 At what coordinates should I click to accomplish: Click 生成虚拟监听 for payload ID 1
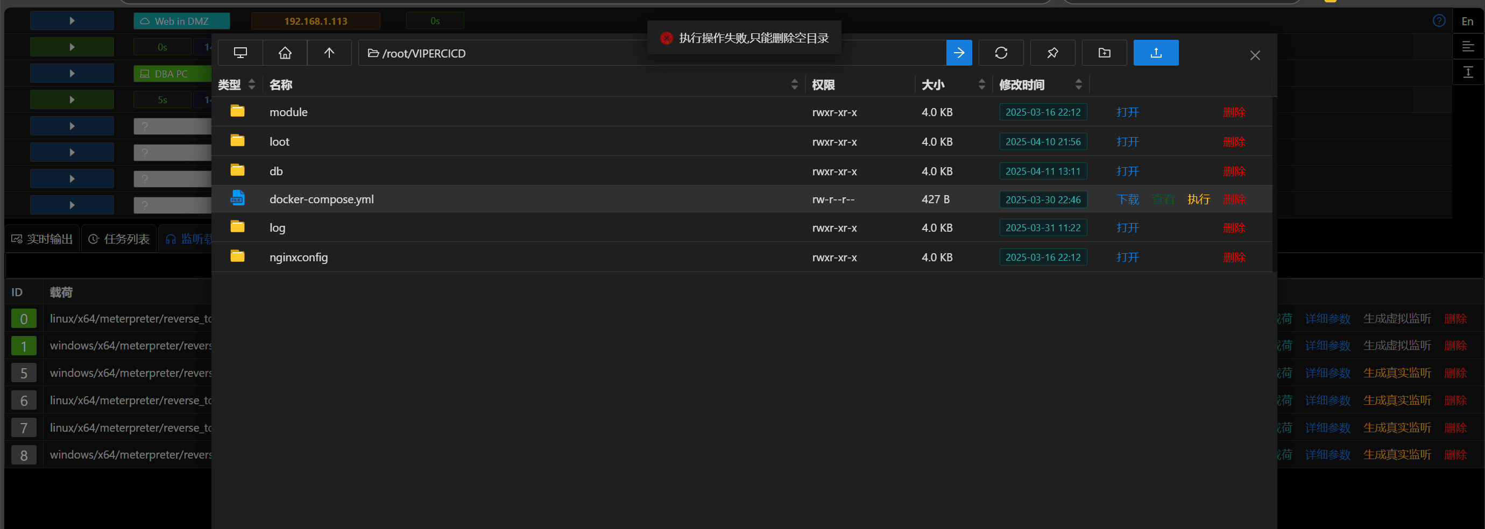[1397, 346]
